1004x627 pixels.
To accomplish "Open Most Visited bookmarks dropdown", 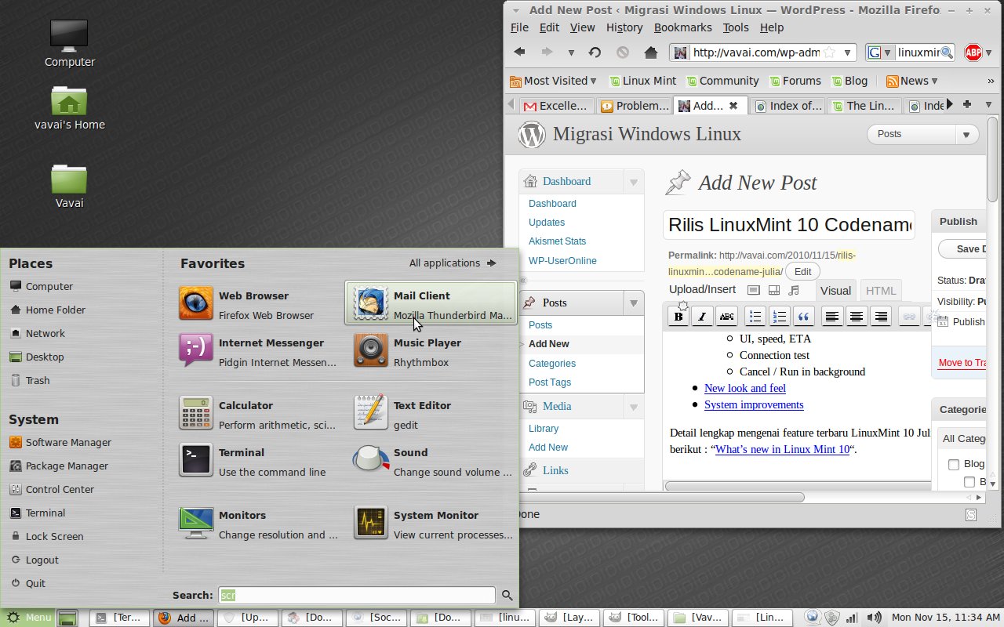I will [x=553, y=81].
